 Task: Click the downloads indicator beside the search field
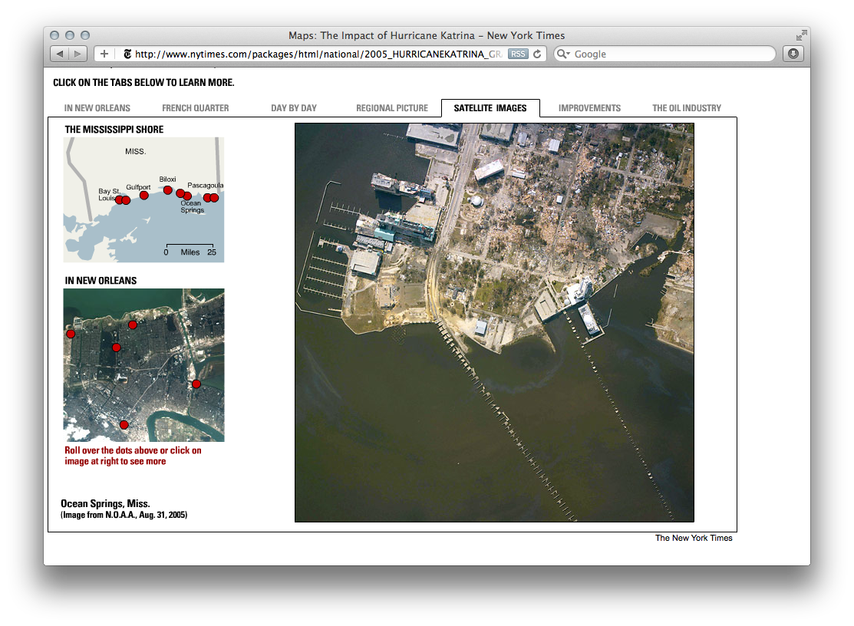coord(793,54)
